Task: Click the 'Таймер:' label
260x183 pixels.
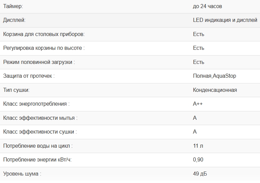Action: point(13,6)
